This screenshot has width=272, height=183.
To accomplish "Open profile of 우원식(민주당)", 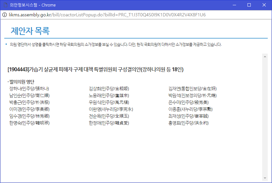I will pyautogui.click(x=109, y=102).
